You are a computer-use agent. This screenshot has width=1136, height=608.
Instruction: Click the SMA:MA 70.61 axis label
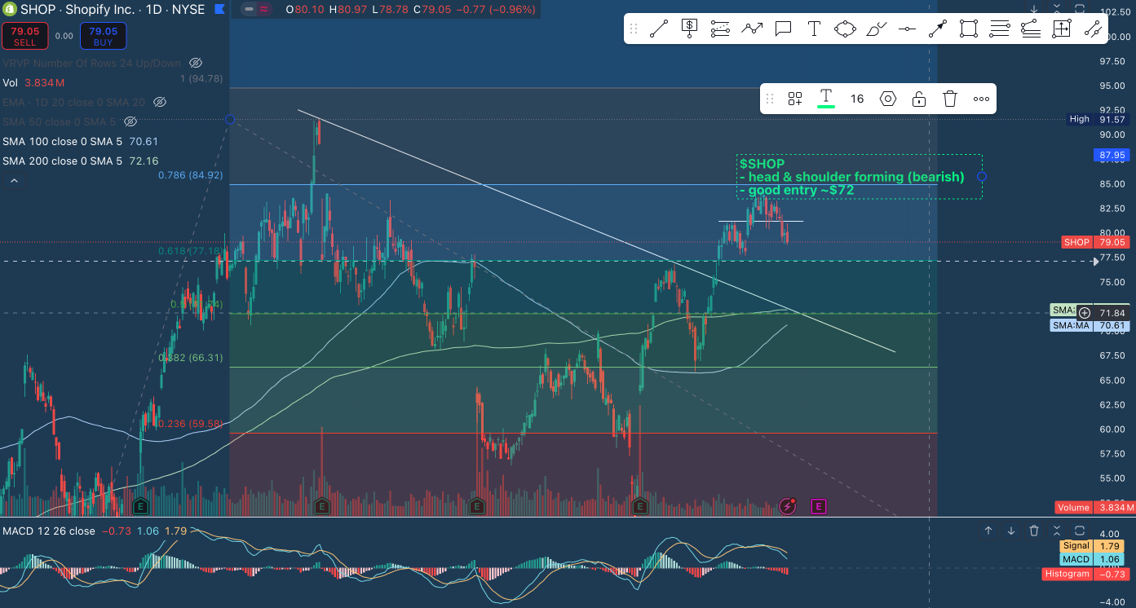[x=1090, y=325]
